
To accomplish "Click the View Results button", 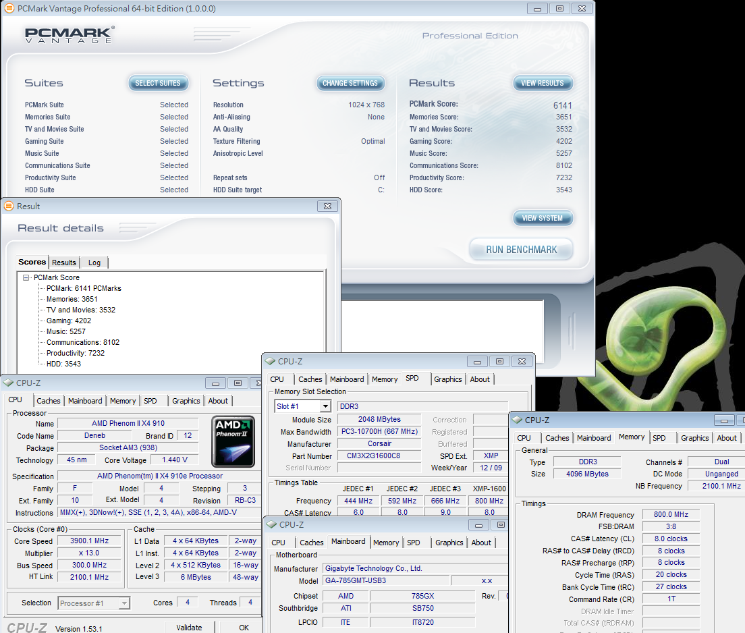I will click(x=543, y=83).
